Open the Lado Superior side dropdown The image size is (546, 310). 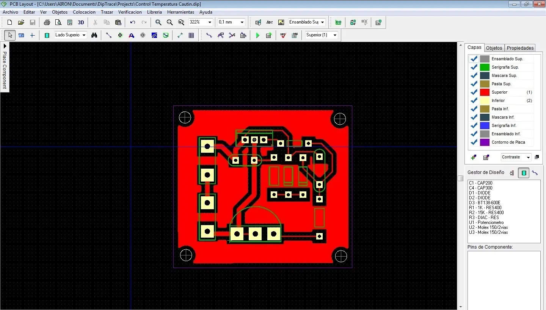pos(84,35)
